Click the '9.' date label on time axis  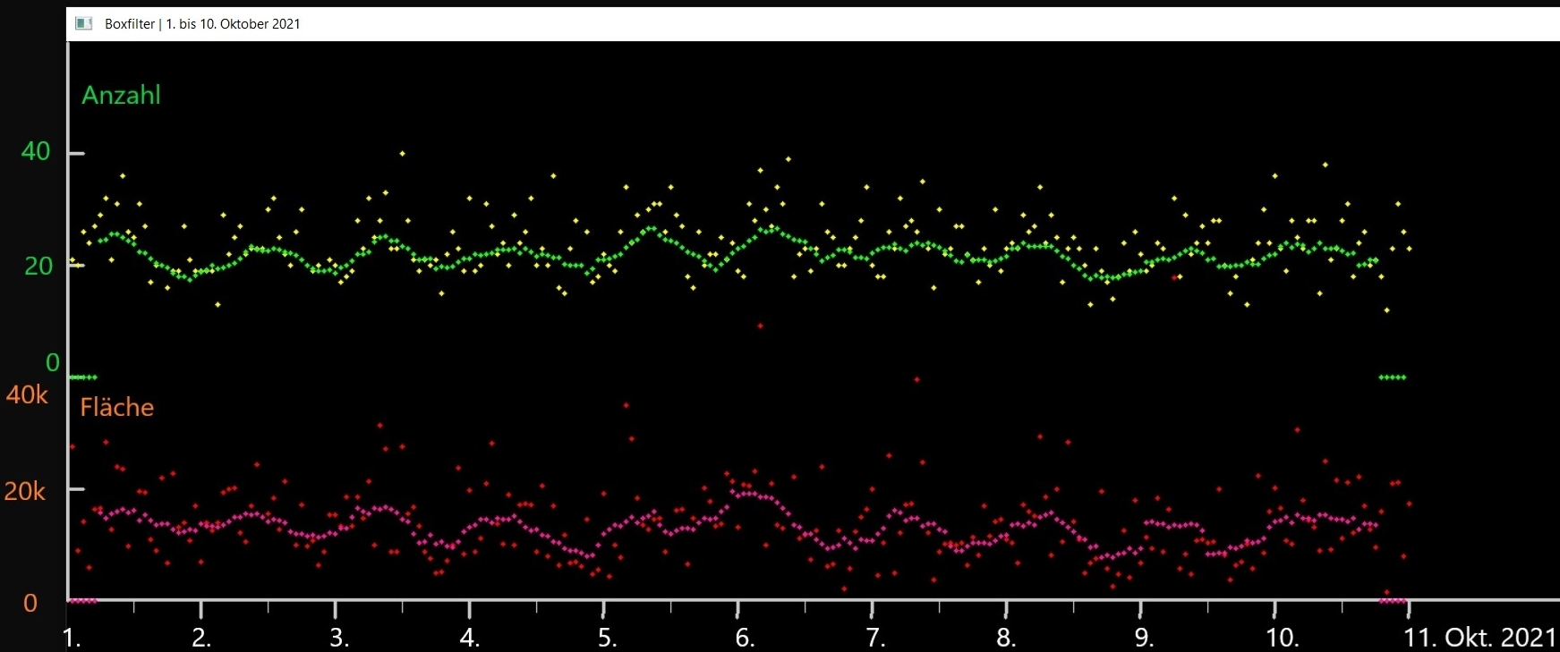pos(1145,638)
